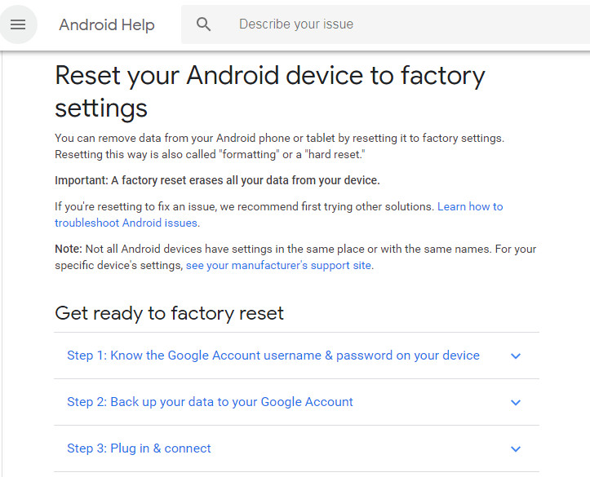The height and width of the screenshot is (477, 590).
Task: Click the bold 'Important' factory reset warning
Action: pos(217,180)
